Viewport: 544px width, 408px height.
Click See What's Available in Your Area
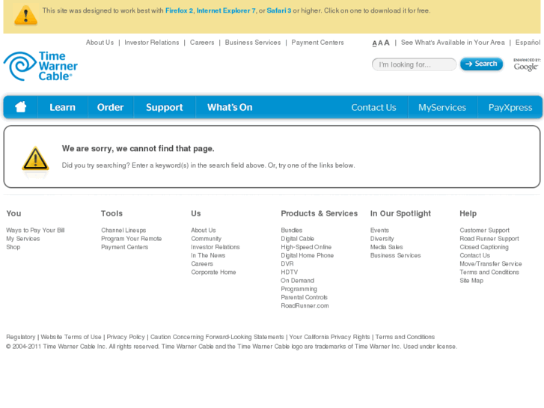[453, 43]
